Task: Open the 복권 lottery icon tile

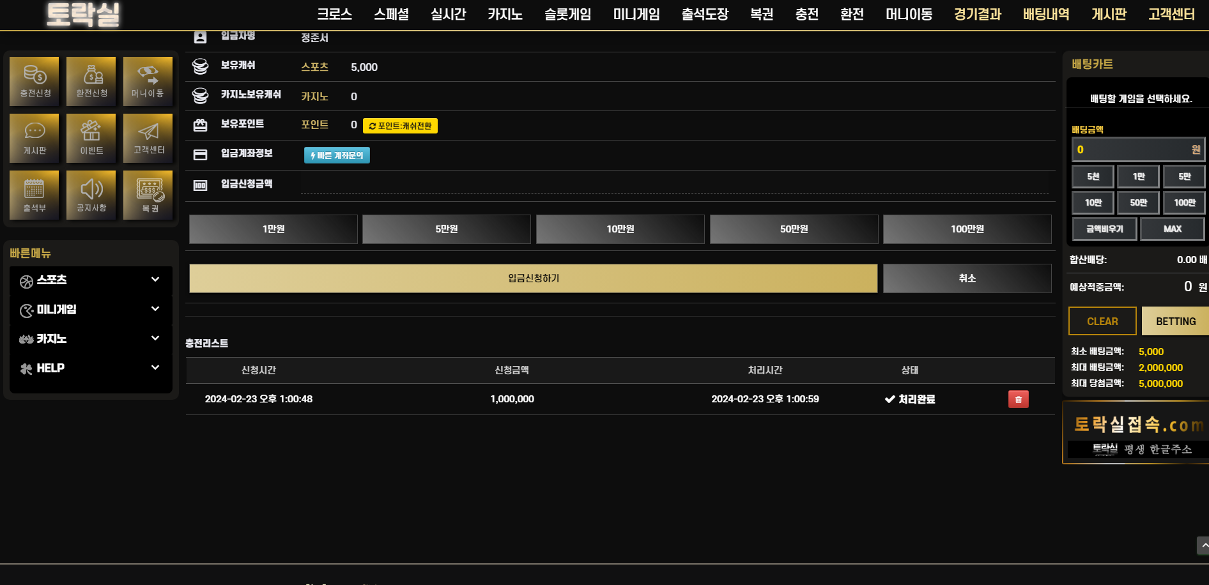Action: (x=148, y=195)
